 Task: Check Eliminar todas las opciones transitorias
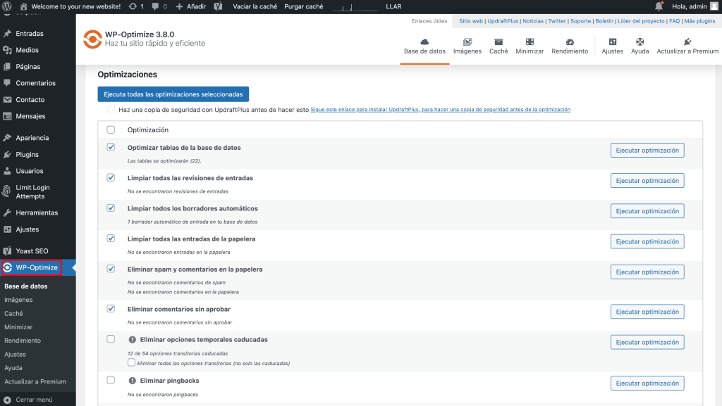[131, 362]
